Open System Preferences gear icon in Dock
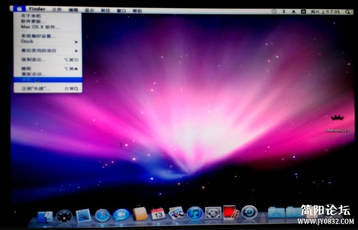Image resolution: width=358 pixels, height=230 pixels. point(213,213)
